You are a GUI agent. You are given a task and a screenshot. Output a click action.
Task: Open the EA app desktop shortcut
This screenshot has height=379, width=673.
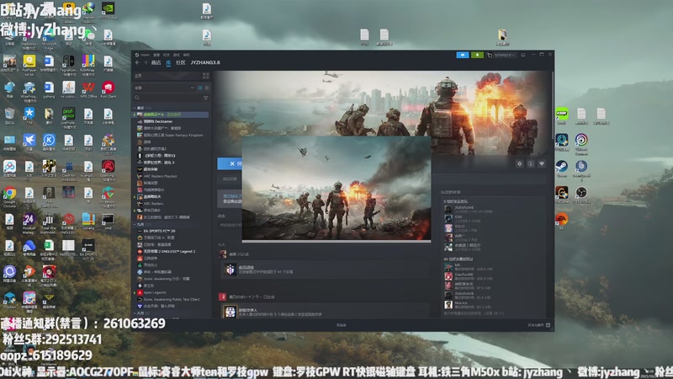pos(562,221)
